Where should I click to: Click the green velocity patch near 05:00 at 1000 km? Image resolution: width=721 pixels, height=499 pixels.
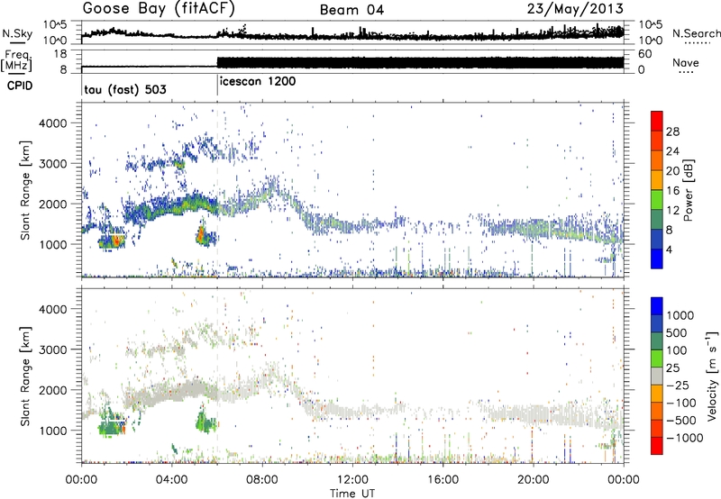205,422
